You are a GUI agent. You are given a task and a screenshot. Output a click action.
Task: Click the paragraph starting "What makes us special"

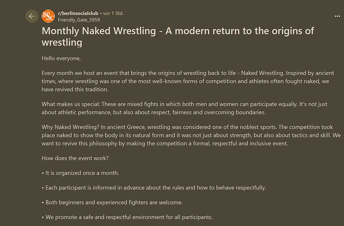[x=184, y=108]
